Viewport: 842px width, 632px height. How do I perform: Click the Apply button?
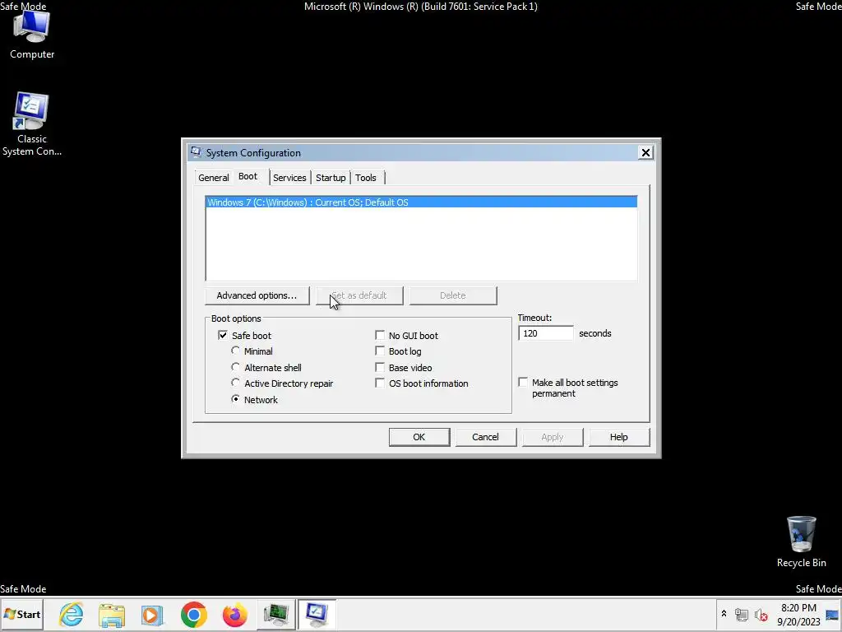(x=552, y=437)
